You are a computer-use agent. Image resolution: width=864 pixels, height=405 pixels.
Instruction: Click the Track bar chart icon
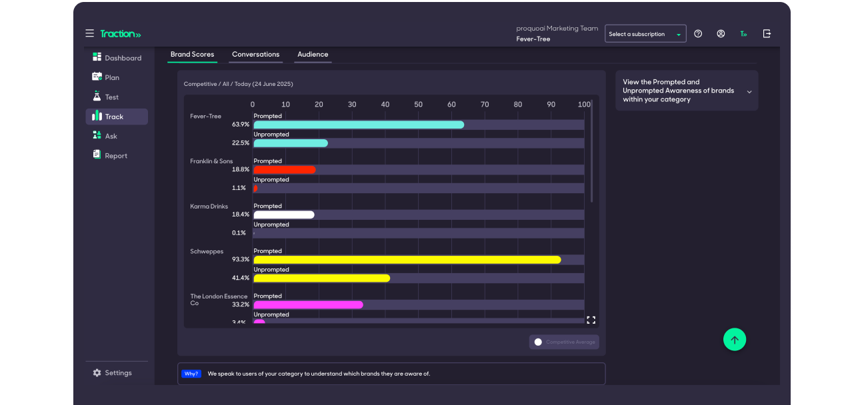tap(97, 116)
